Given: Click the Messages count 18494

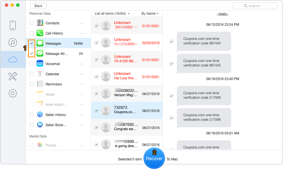Looking at the screenshot, I should [x=78, y=44].
